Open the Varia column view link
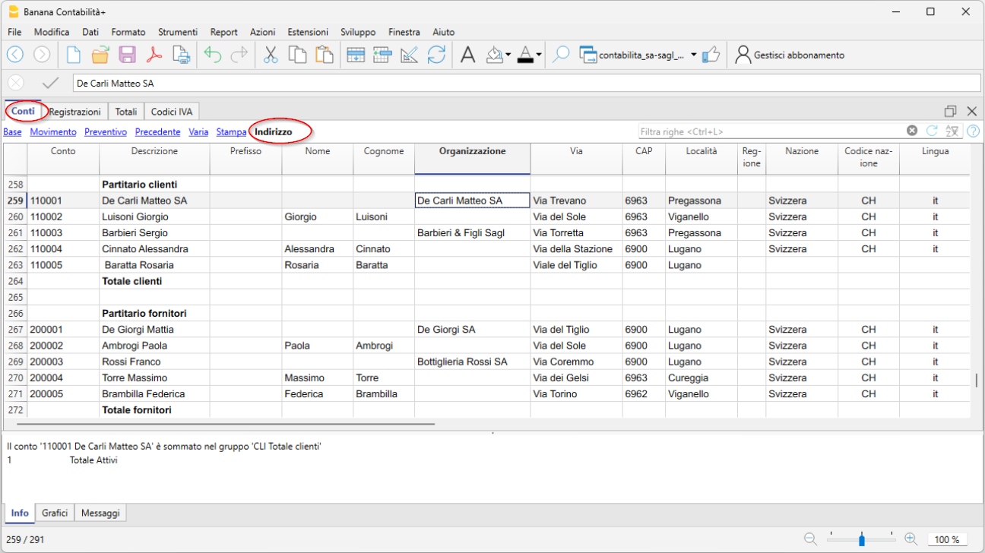Viewport: 985px width, 553px height. pos(198,131)
